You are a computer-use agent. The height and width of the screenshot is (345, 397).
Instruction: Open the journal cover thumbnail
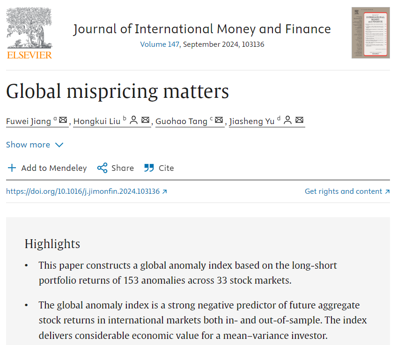(370, 33)
